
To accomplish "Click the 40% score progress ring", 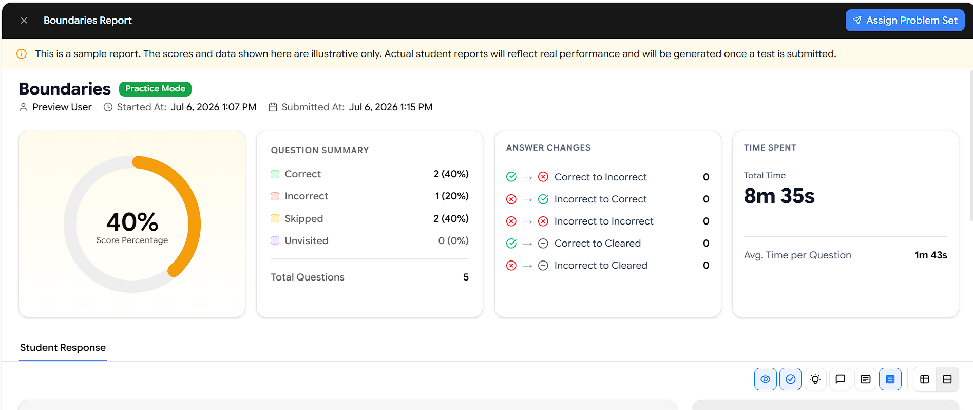I will tap(132, 225).
